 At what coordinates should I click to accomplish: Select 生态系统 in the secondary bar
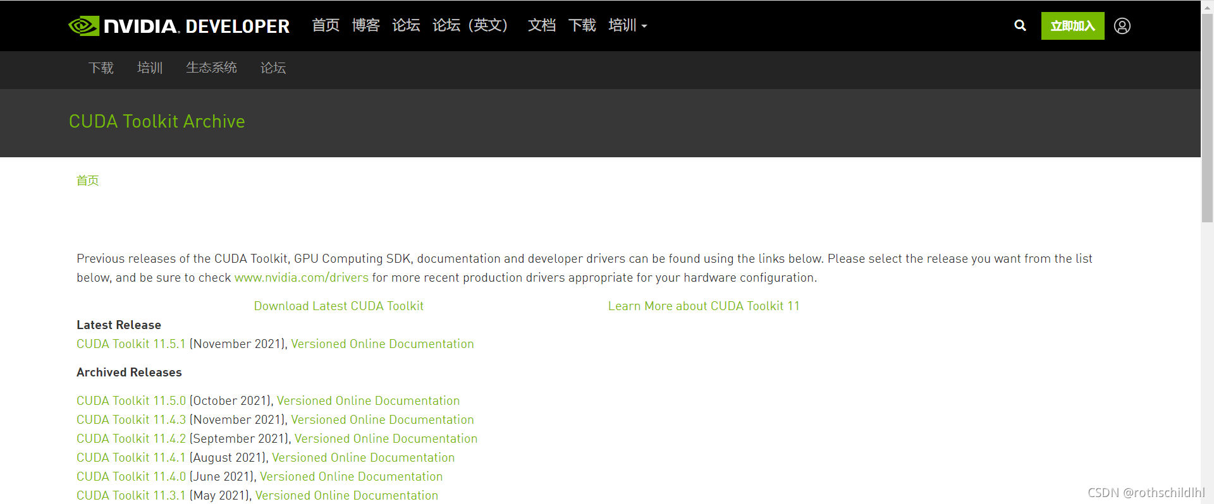(211, 68)
